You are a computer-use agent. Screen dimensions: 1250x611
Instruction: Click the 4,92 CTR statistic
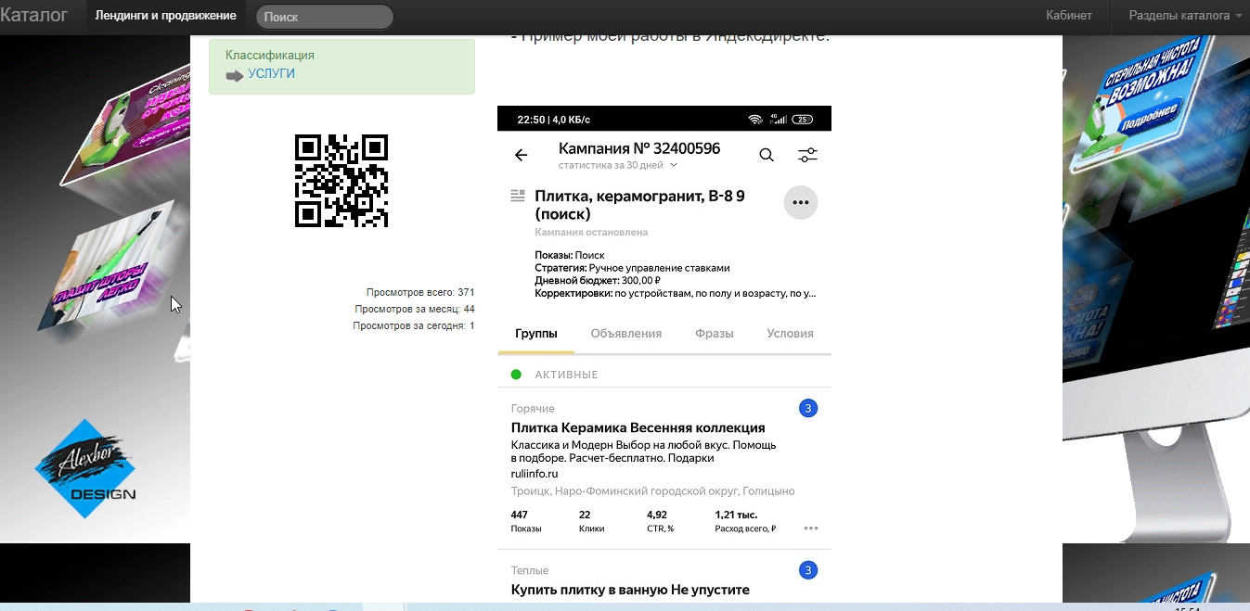tap(660, 521)
